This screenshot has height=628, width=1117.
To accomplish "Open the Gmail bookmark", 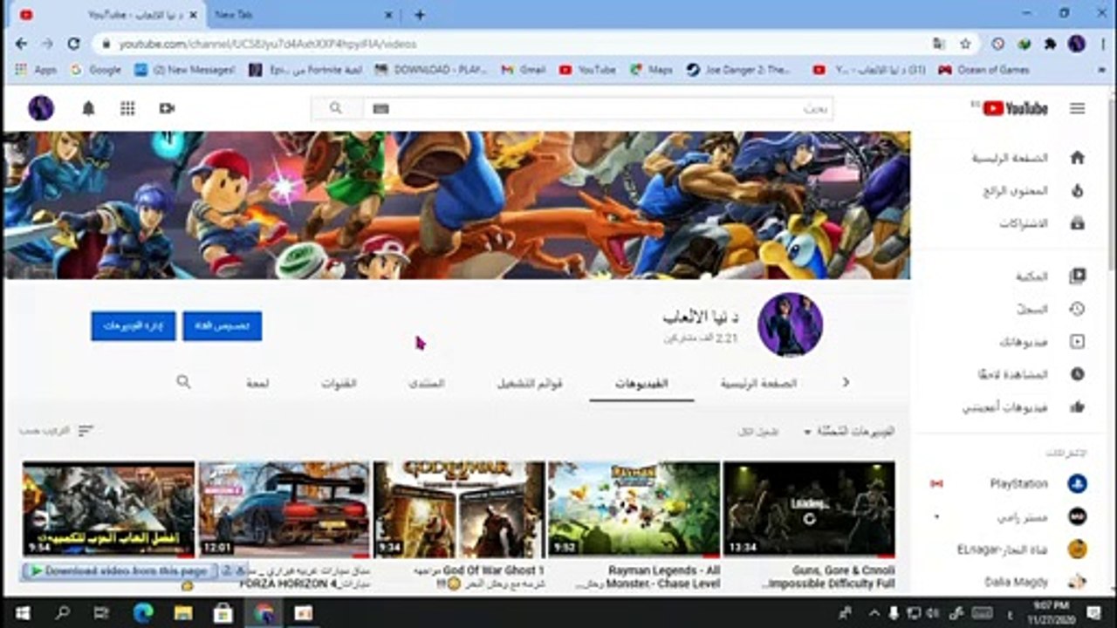I will tap(524, 70).
